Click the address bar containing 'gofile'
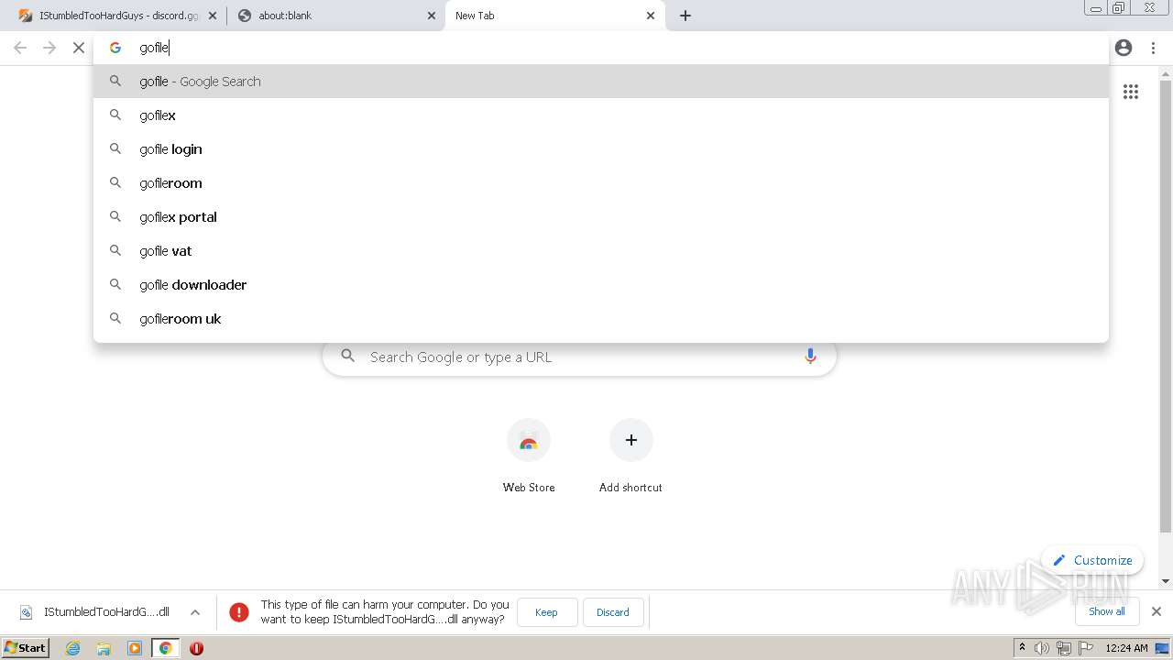 tap(601, 48)
